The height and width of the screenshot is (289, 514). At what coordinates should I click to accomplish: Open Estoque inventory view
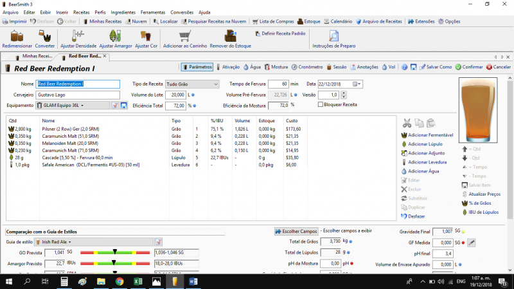309,21
